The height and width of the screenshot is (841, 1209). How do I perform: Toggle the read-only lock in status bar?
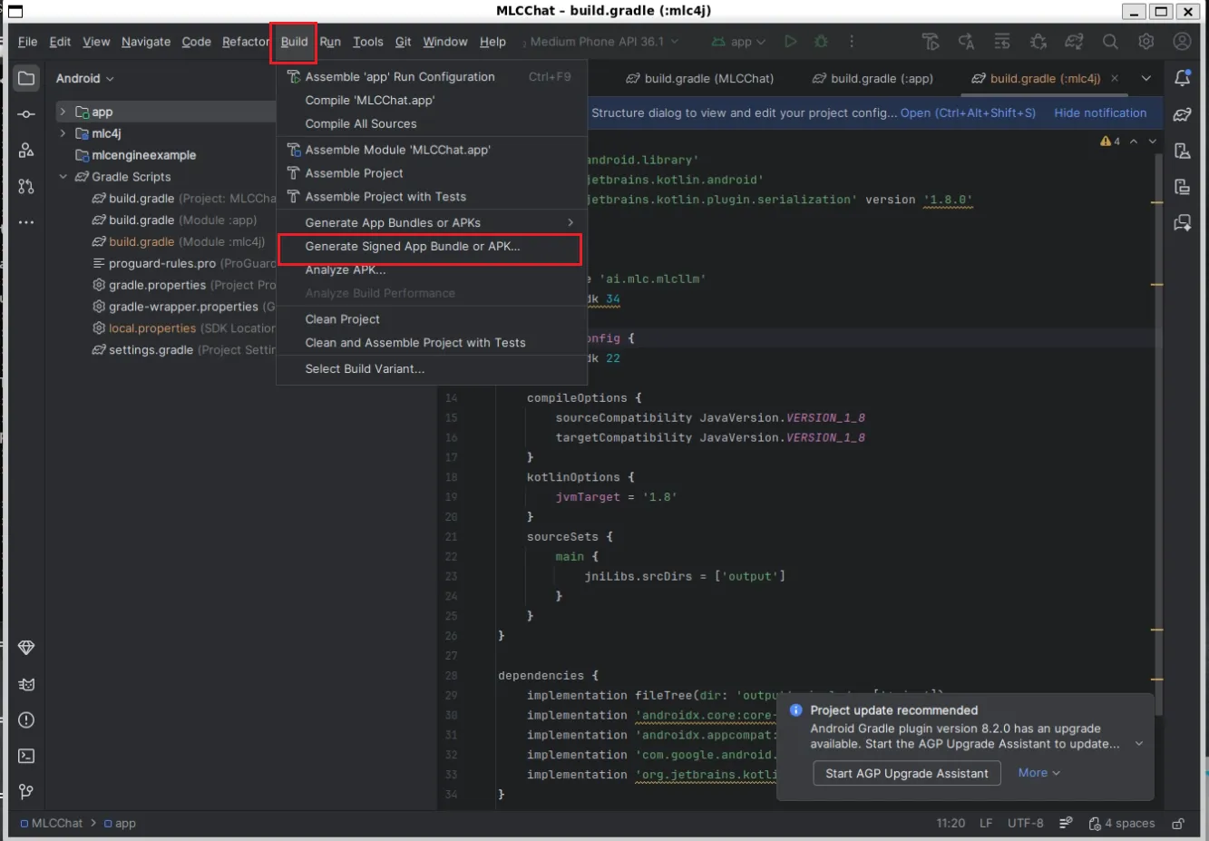[1178, 824]
